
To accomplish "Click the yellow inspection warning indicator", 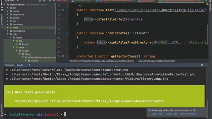I will [x=207, y=4].
